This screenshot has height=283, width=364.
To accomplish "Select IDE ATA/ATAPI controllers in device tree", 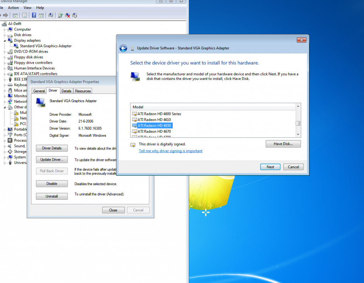I will pyautogui.click(x=36, y=74).
